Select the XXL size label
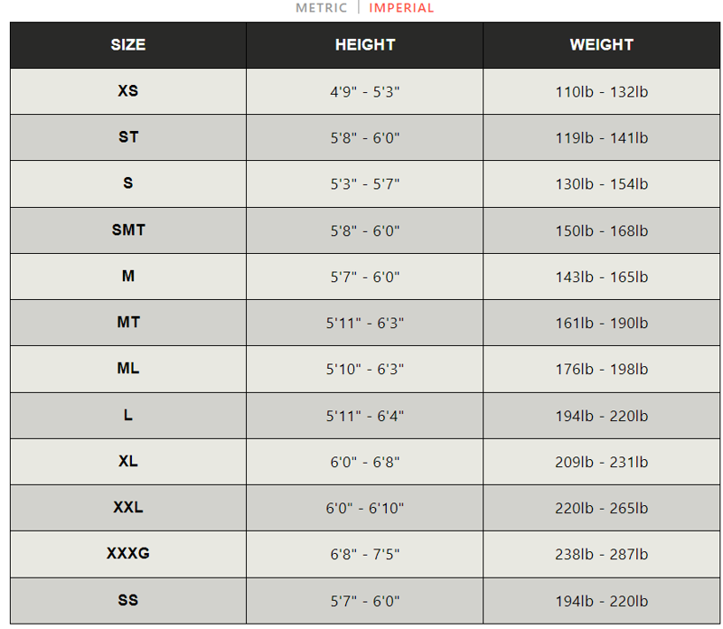This screenshot has width=723, height=629. (x=127, y=508)
